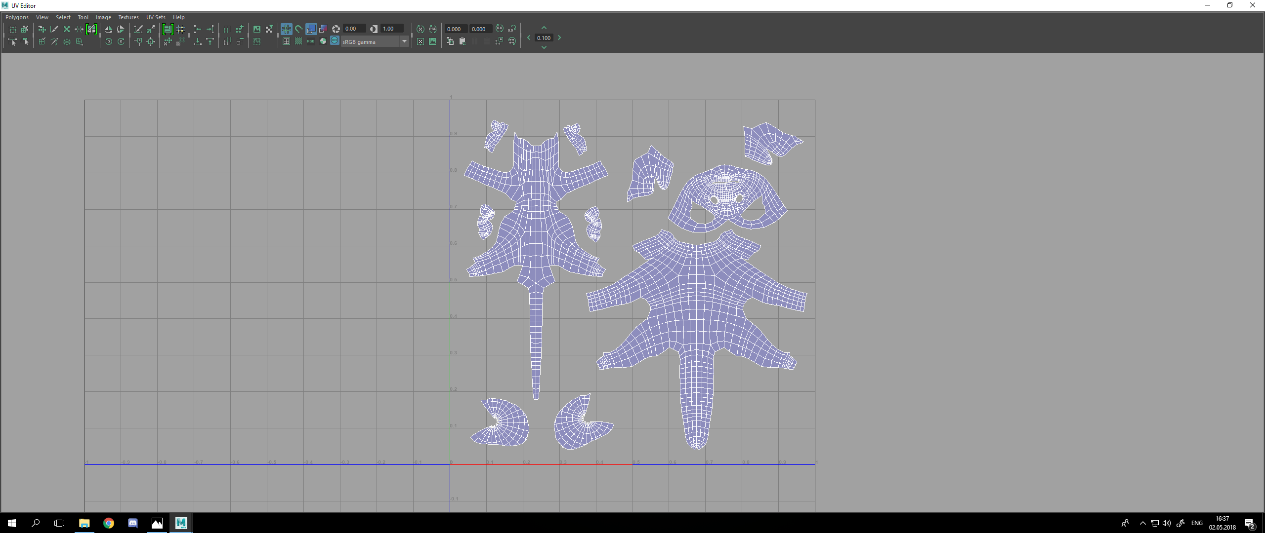The width and height of the screenshot is (1265, 533).
Task: Click the up chevron above 0.100
Action: coord(544,28)
